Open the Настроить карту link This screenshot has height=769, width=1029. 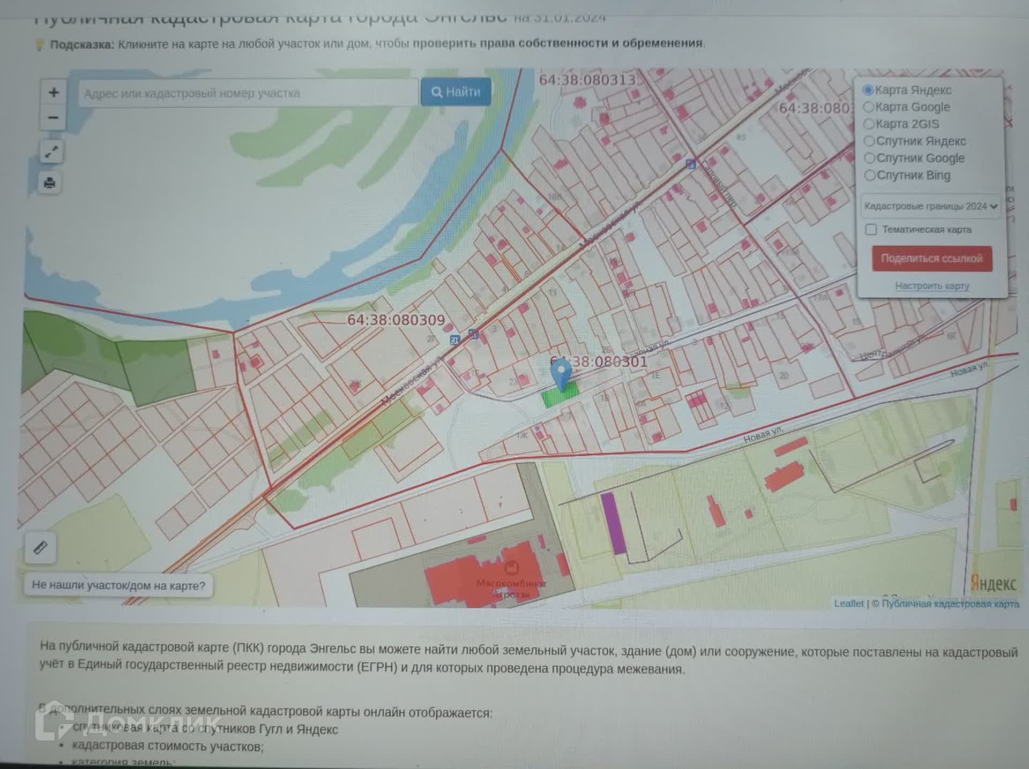(x=932, y=286)
